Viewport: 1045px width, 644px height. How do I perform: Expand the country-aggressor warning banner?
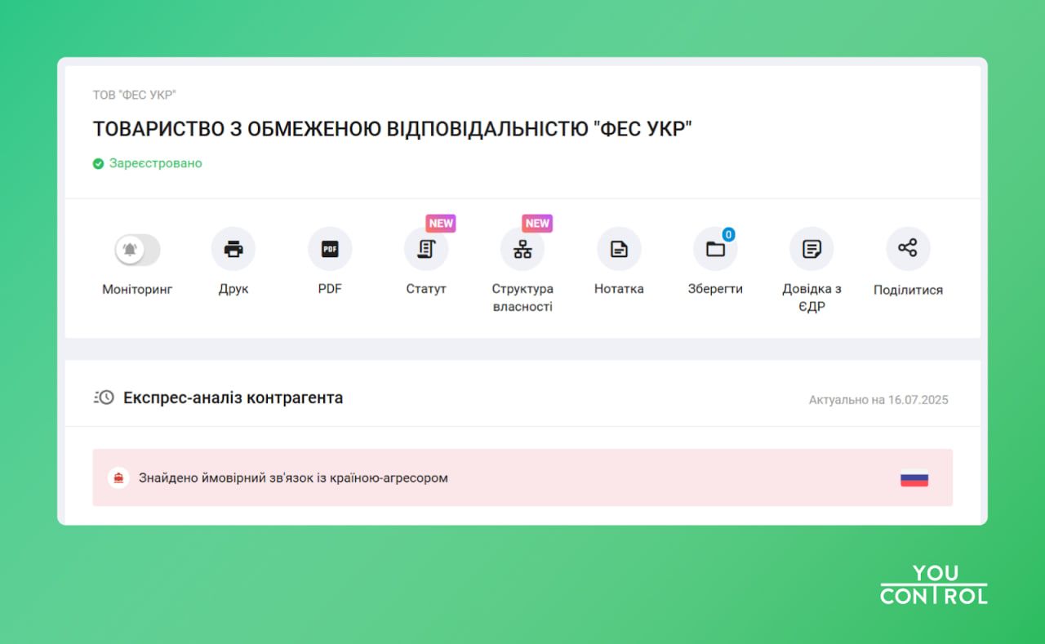(522, 477)
